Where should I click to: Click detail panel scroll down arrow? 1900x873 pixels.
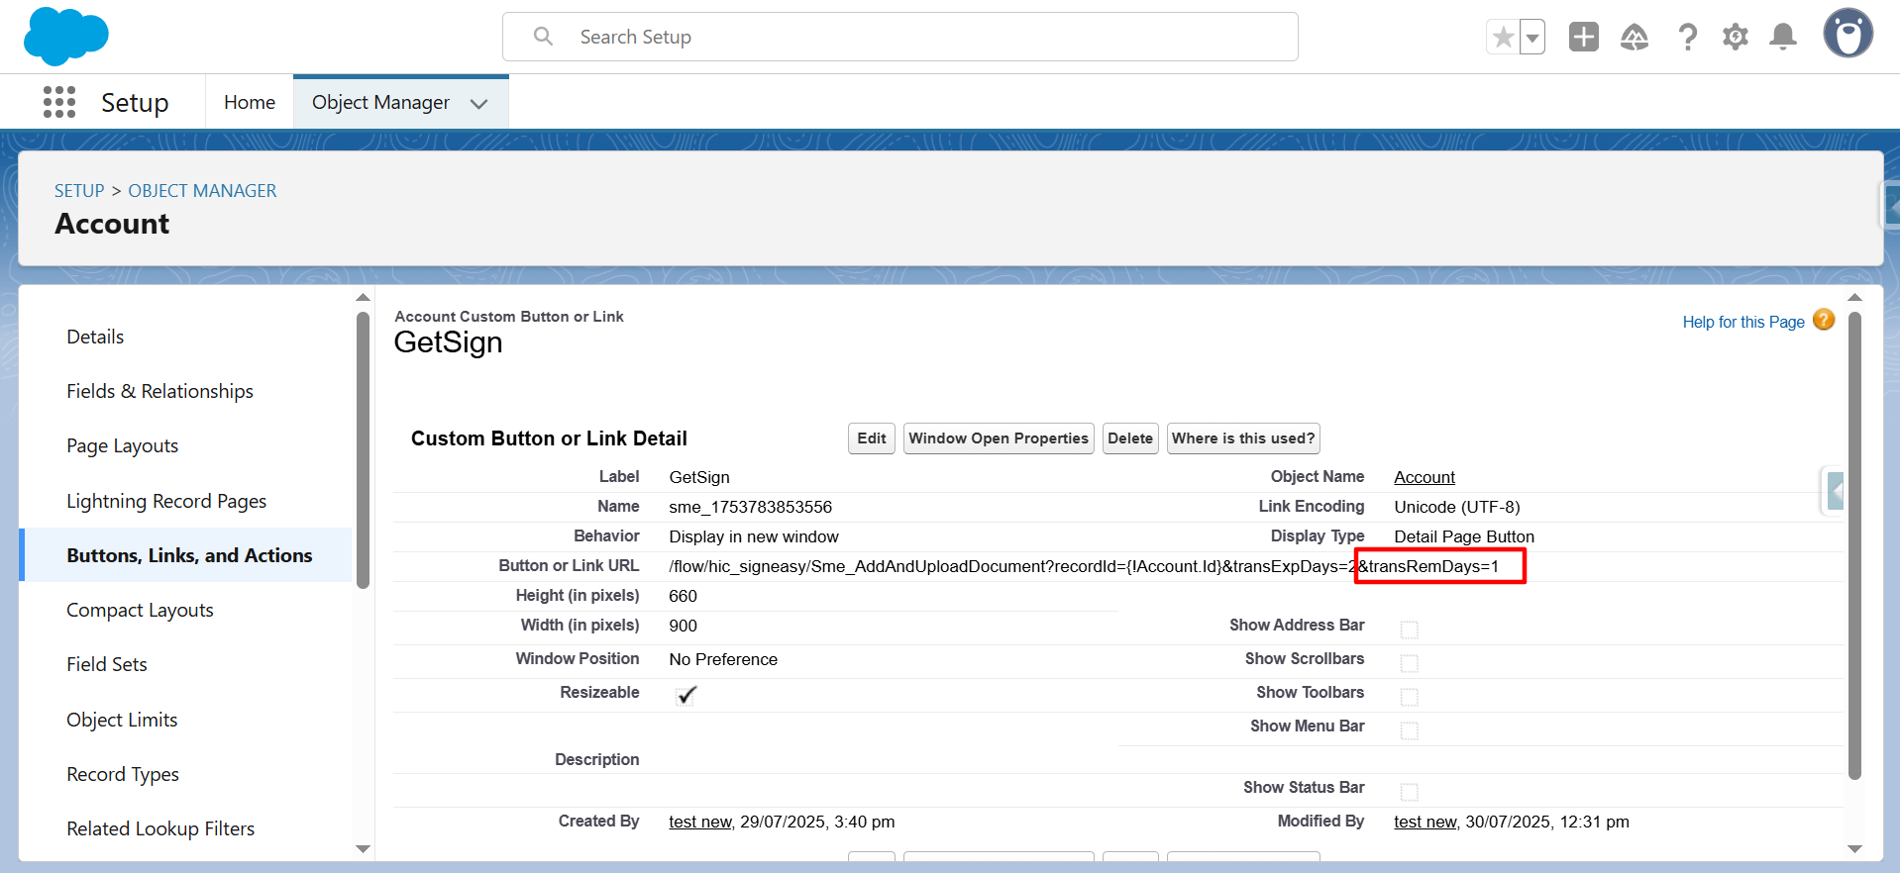click(x=1855, y=849)
